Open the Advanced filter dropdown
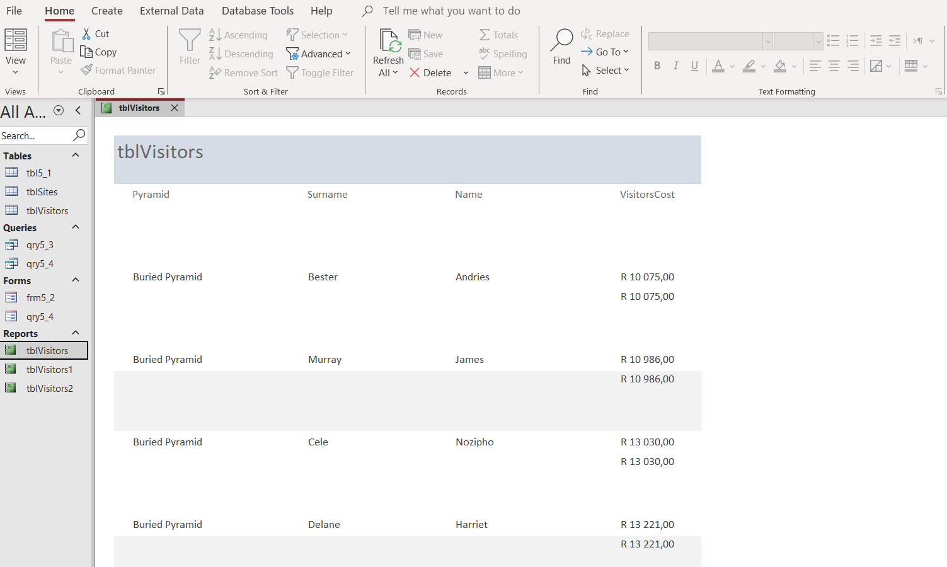 pos(319,54)
